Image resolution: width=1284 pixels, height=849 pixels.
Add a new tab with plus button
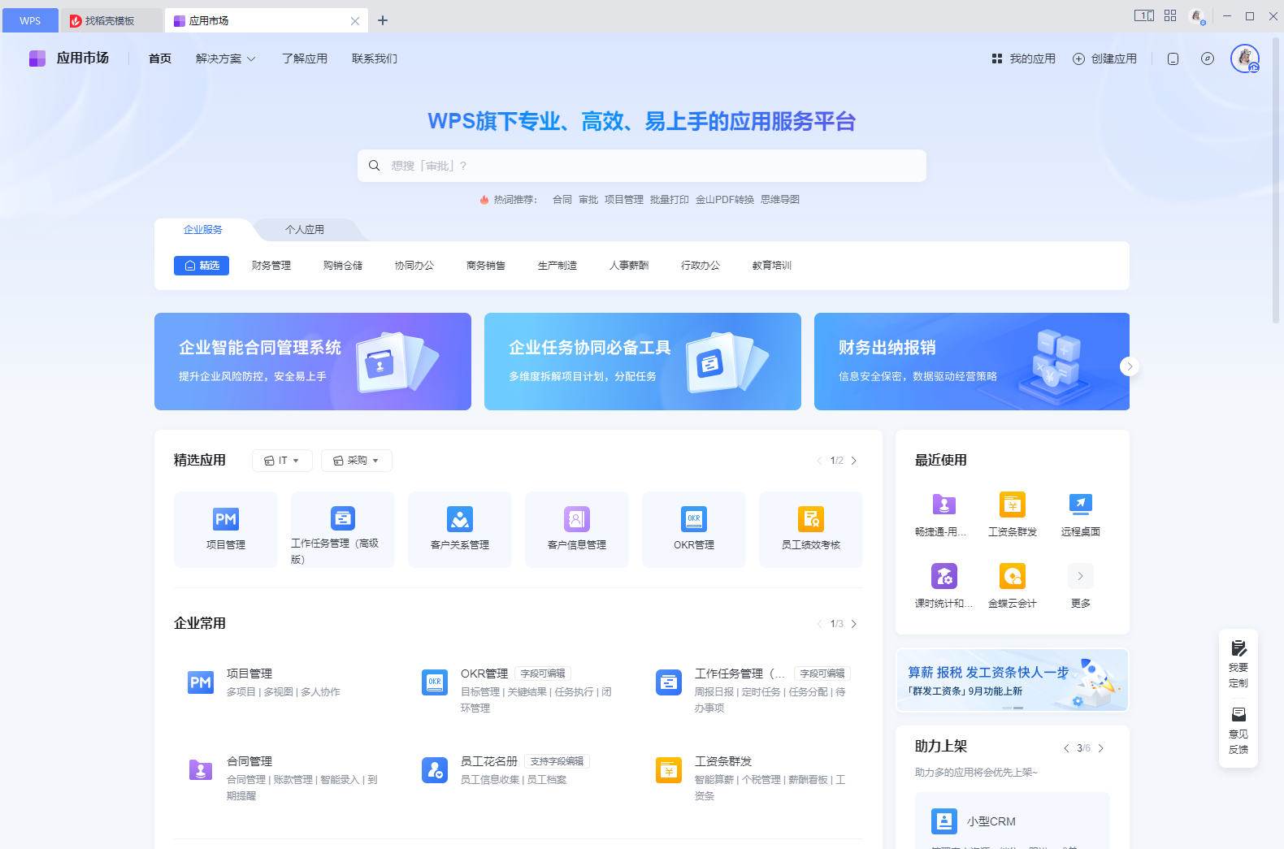coord(383,20)
